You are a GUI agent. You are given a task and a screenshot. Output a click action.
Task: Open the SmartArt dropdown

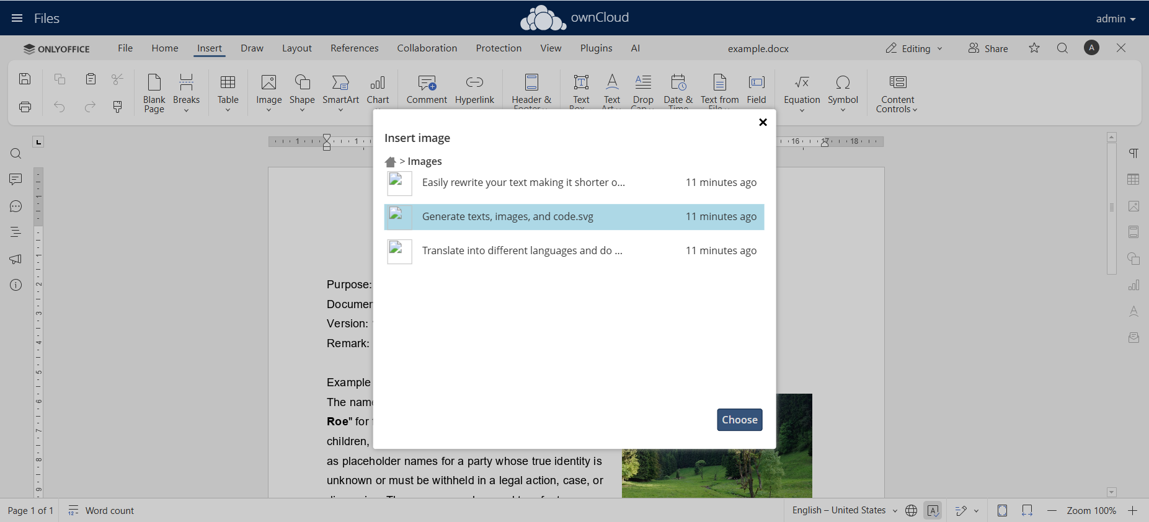[340, 93]
